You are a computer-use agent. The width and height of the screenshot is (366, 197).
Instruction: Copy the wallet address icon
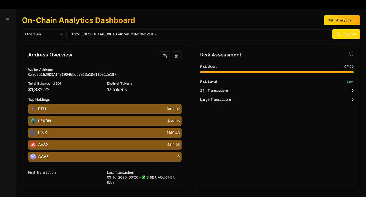click(165, 56)
